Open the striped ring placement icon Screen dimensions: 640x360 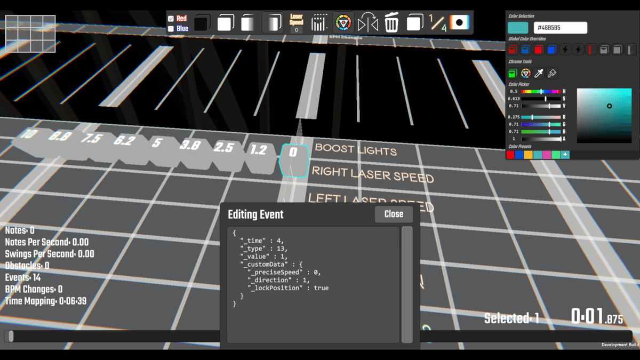point(319,23)
